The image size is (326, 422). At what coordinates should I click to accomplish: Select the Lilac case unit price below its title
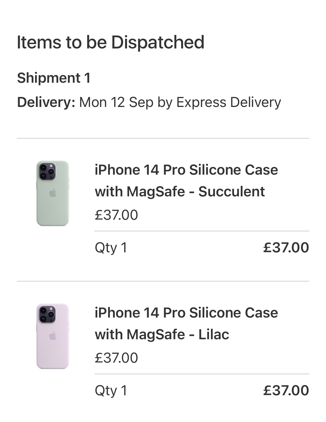116,358
